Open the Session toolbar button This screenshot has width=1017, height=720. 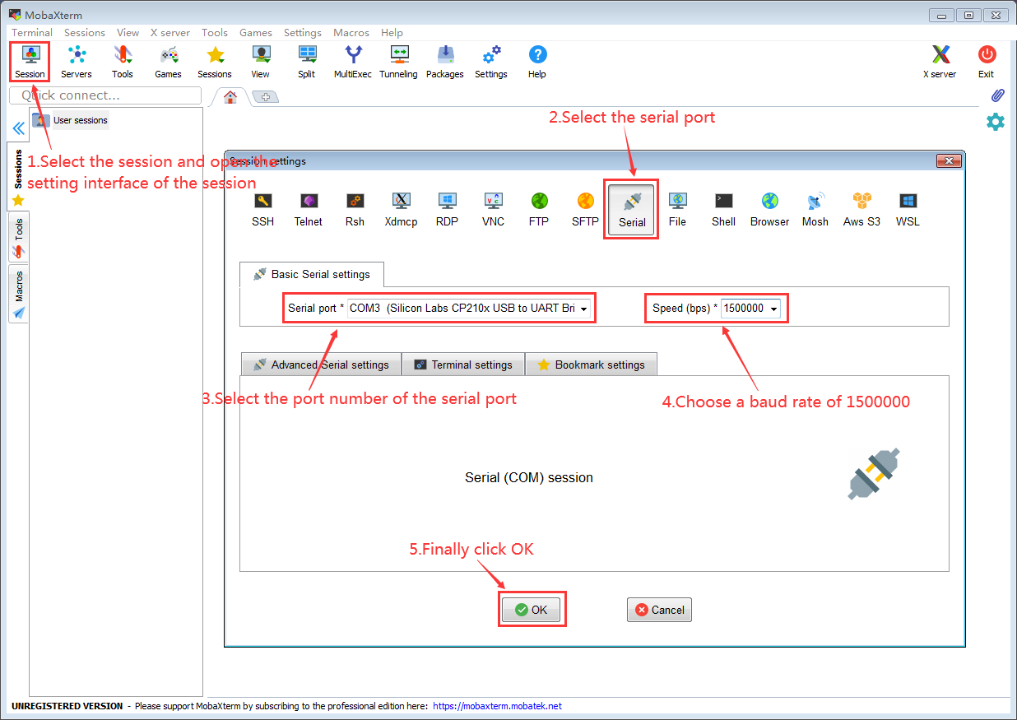pos(30,62)
